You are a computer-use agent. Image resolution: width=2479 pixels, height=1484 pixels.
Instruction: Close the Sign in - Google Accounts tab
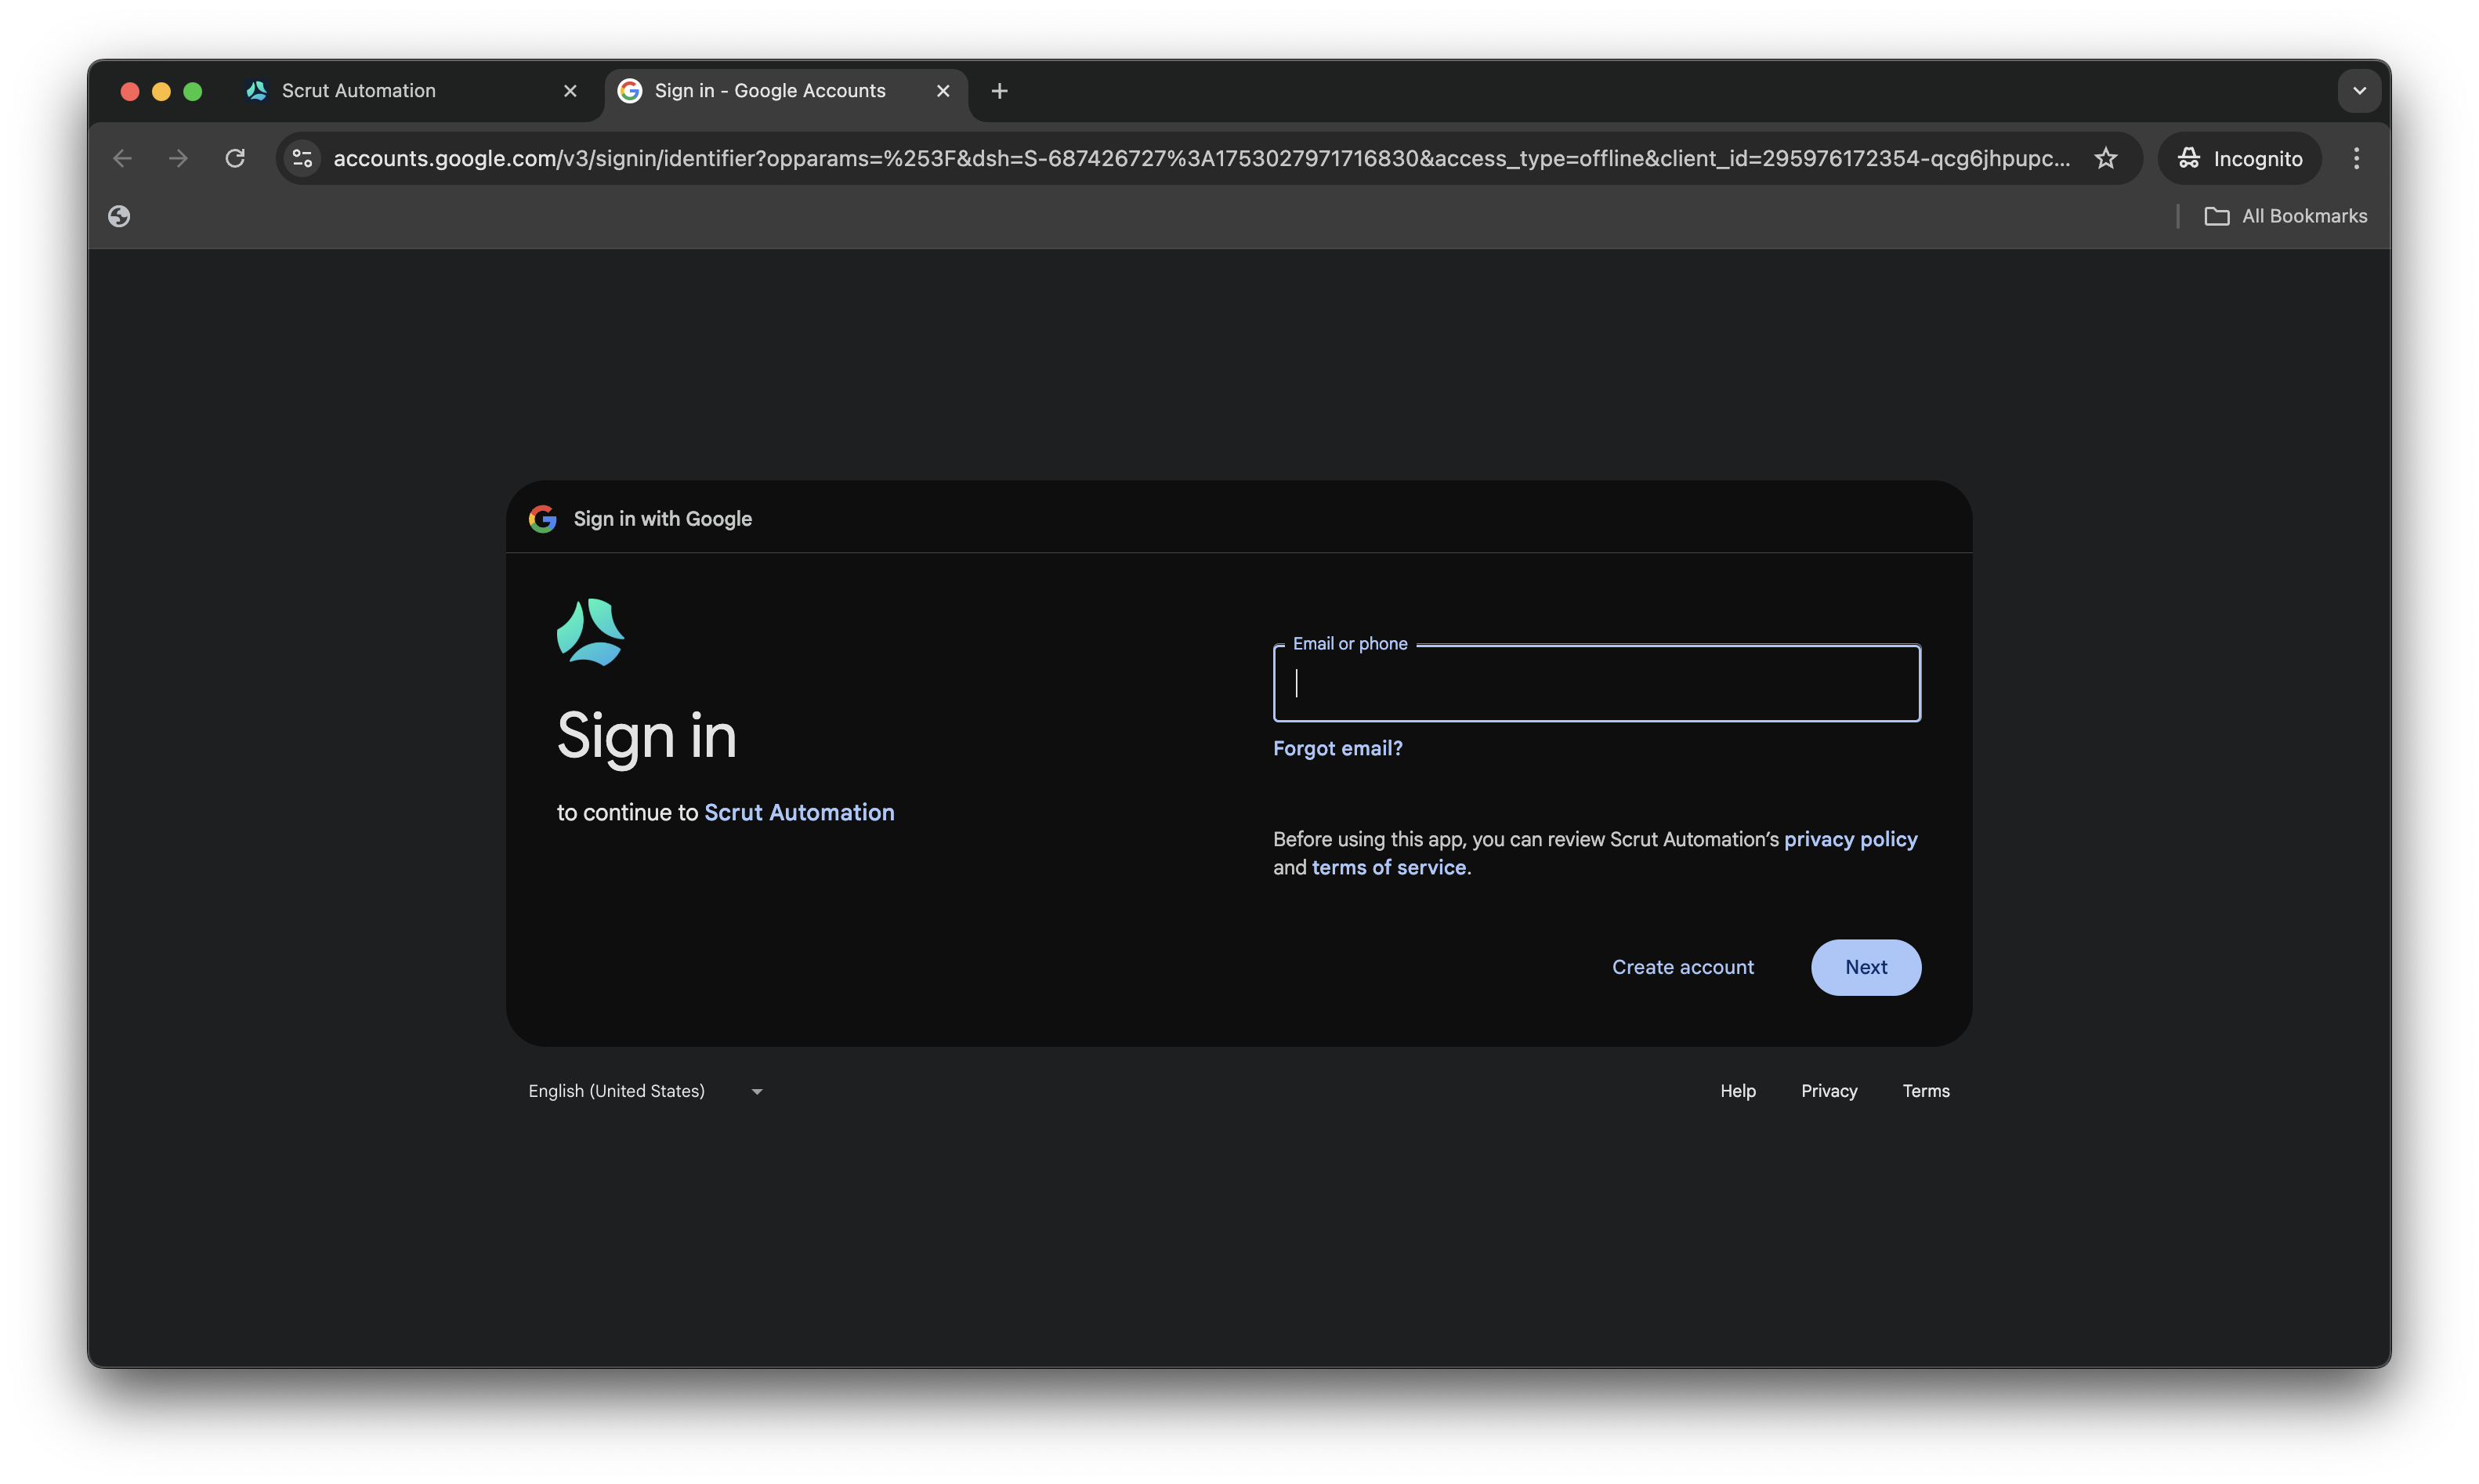click(x=943, y=91)
